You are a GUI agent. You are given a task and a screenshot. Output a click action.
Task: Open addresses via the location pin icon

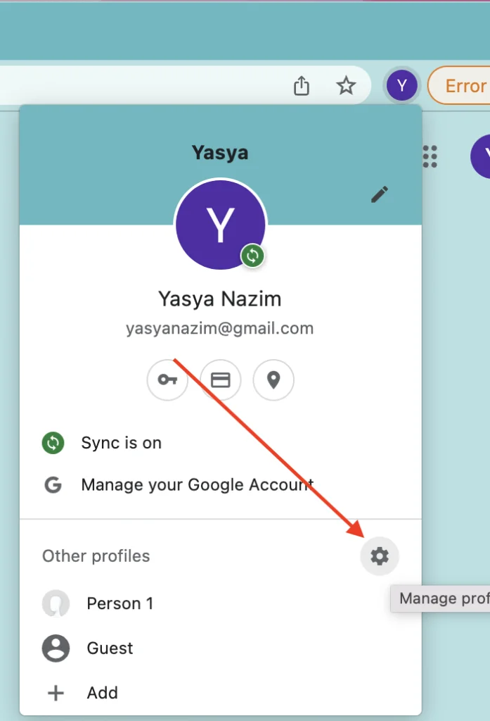[273, 380]
